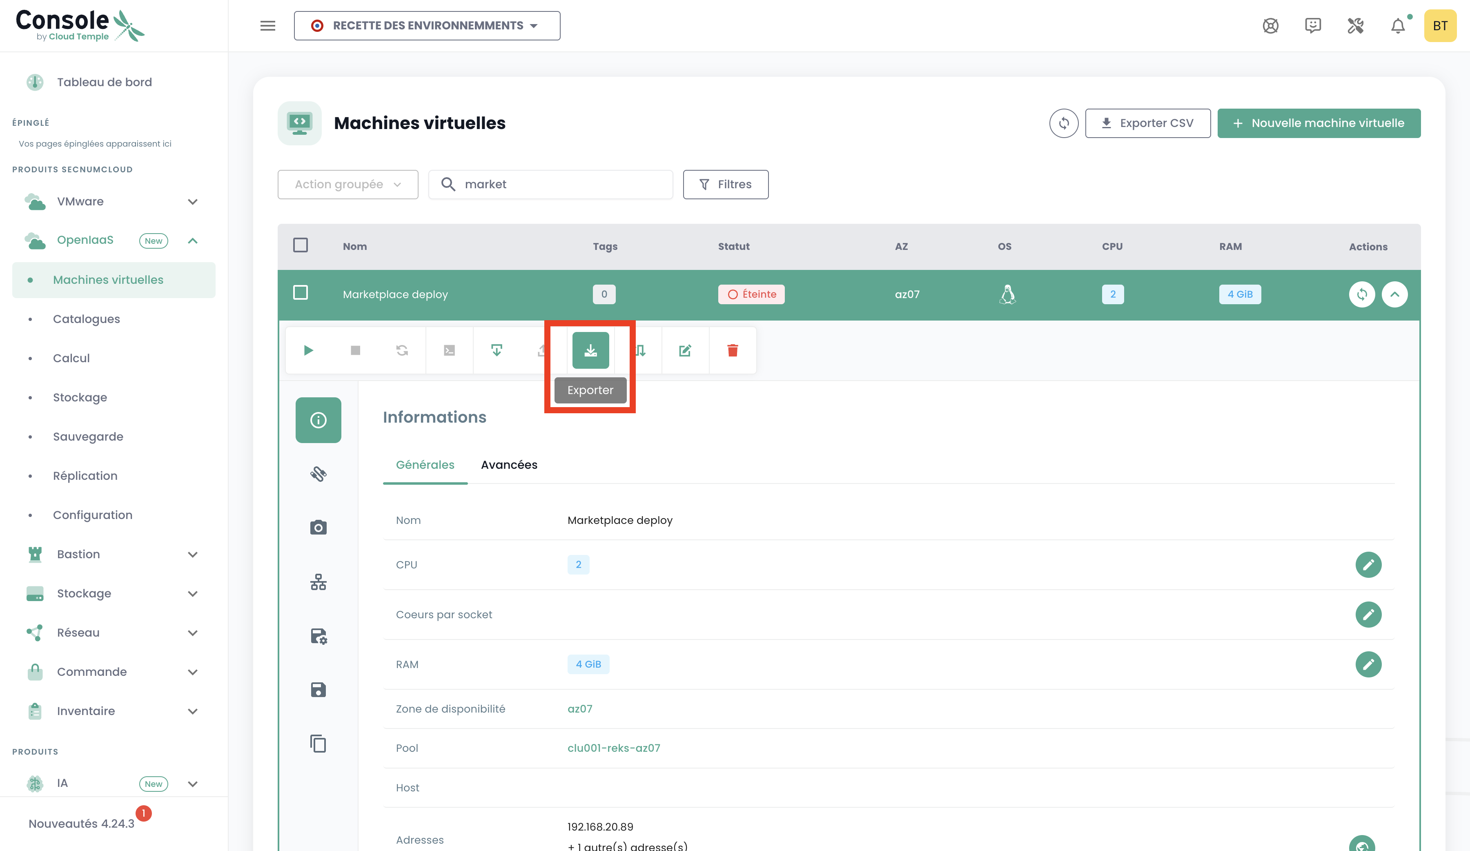Switch to the Avancées tab
This screenshot has width=1470, height=851.
tap(509, 465)
